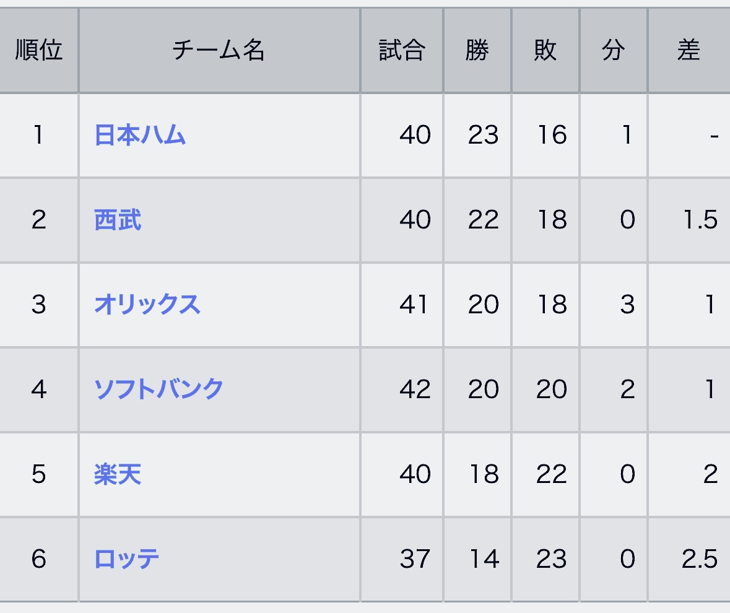
Task: Click the チーム名 column header
Action: tap(219, 50)
